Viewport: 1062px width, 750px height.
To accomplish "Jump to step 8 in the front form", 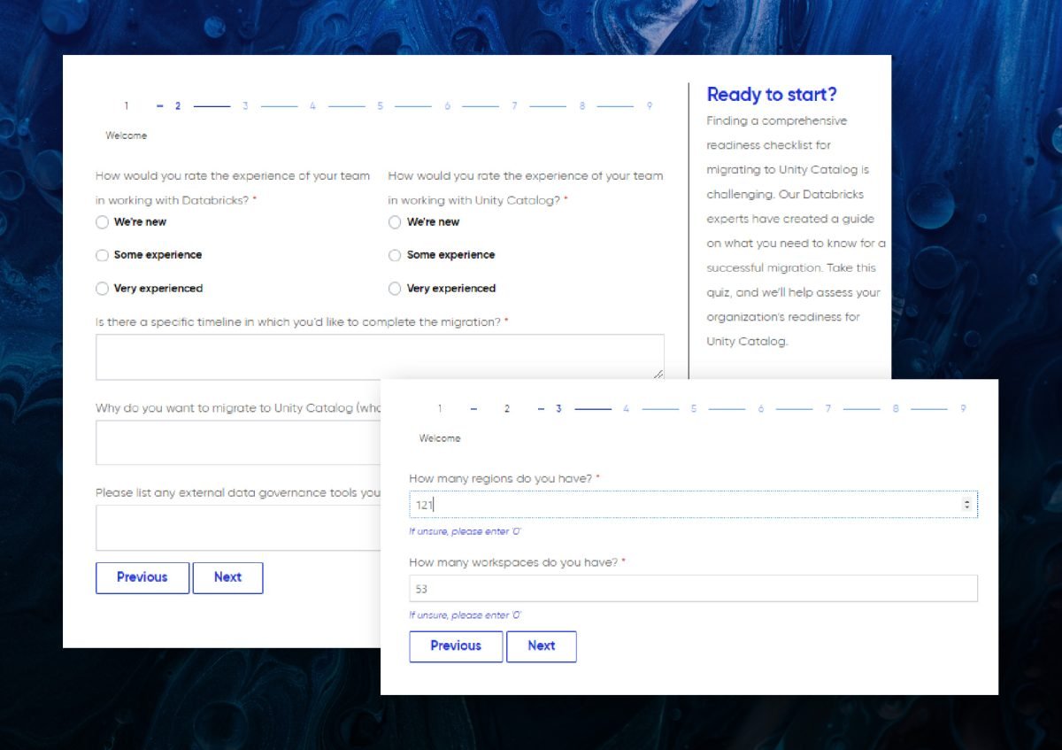I will coord(895,409).
